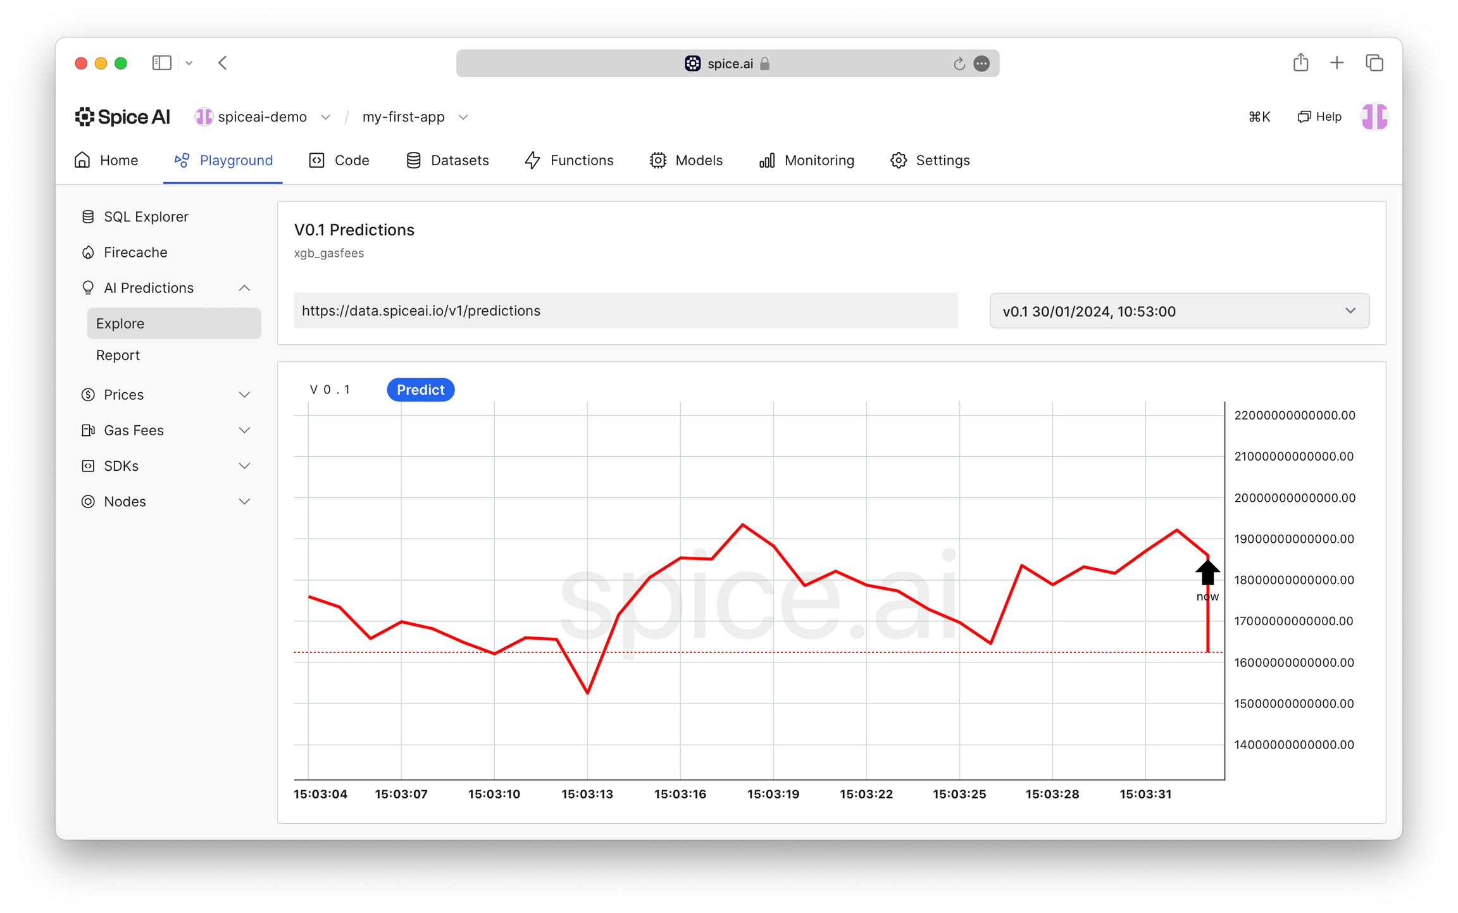
Task: Click the SQL Explorer database icon
Action: (x=88, y=216)
